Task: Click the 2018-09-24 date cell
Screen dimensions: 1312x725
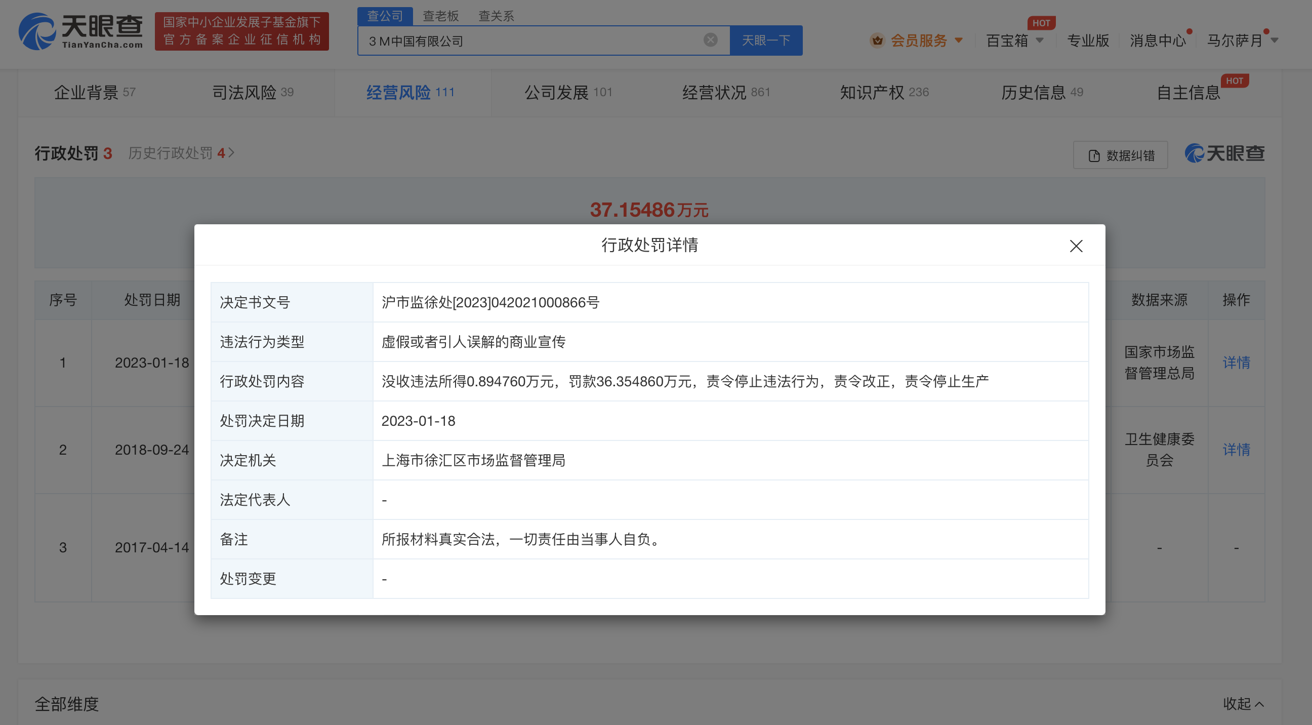Action: coord(152,450)
